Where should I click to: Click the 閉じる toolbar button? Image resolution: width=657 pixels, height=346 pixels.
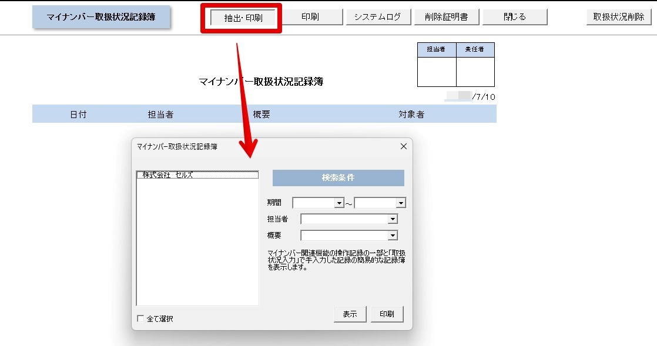click(x=515, y=17)
